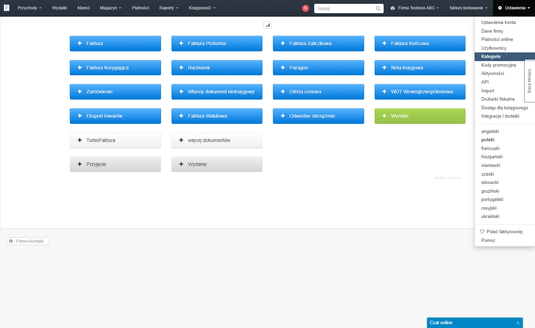The height and width of the screenshot is (328, 535).
Task: Click the Wydanie warehouse button
Action: pyautogui.click(x=217, y=164)
